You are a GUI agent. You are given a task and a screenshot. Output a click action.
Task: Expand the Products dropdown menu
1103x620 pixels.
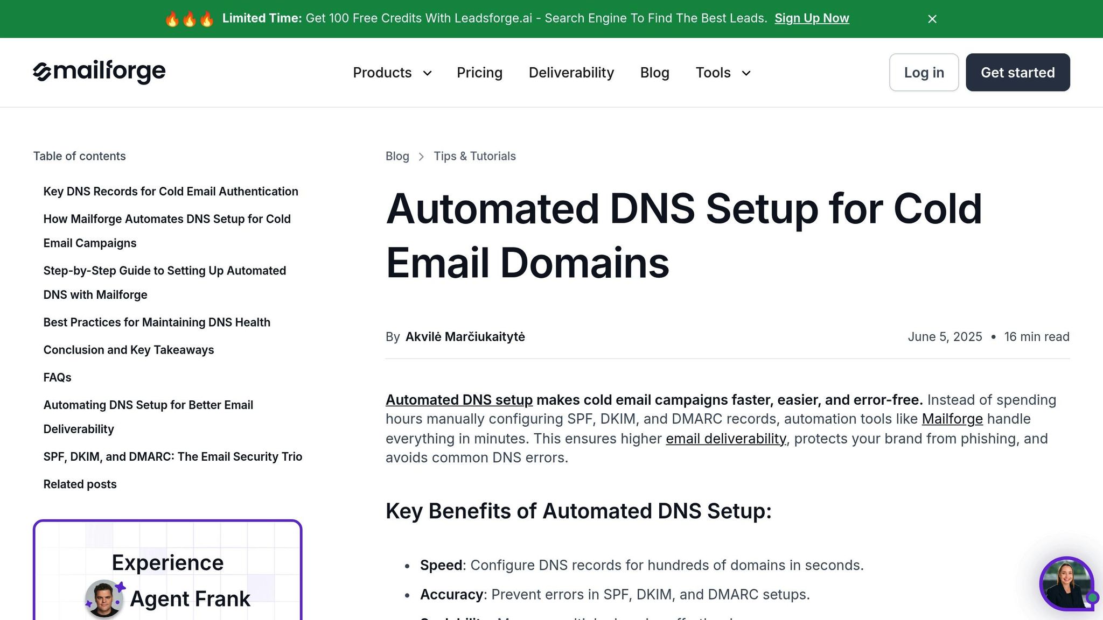pos(392,73)
